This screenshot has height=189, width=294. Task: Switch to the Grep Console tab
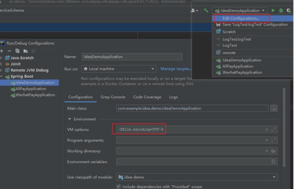pos(113,97)
